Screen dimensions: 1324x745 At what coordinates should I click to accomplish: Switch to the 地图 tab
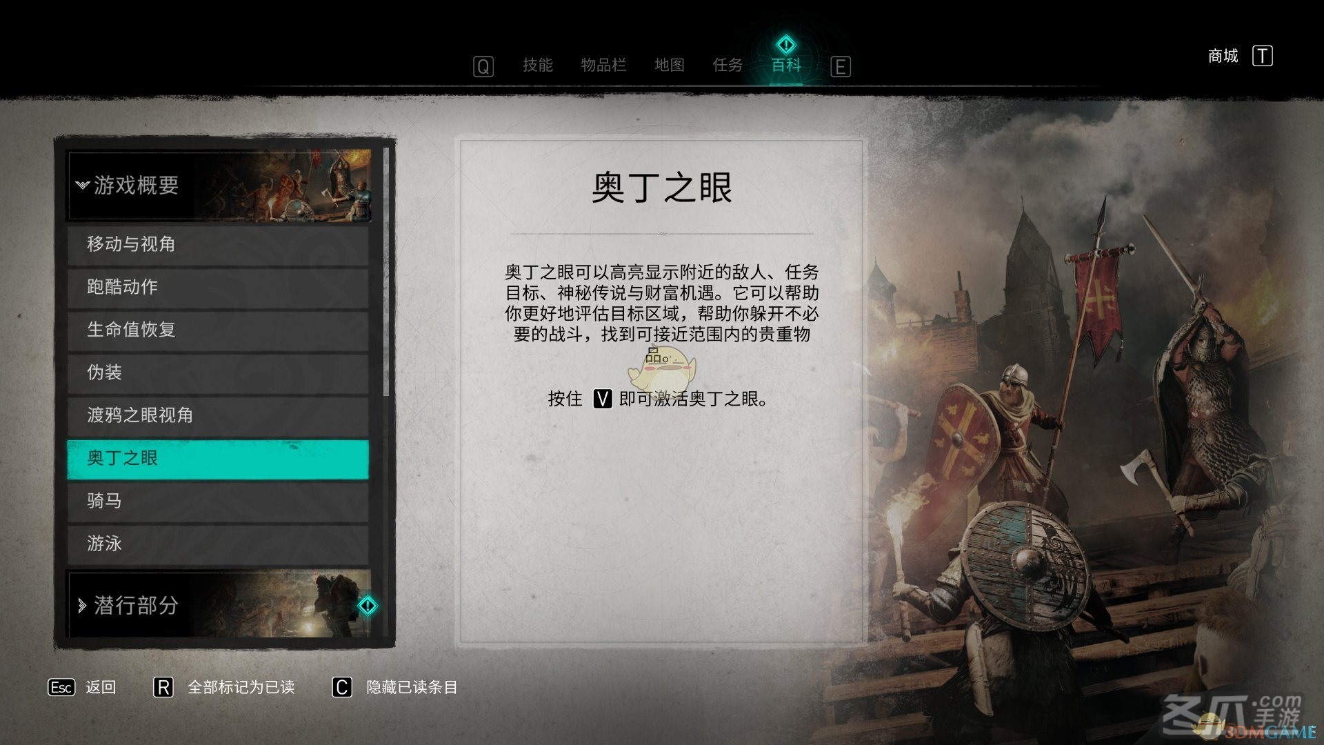pyautogui.click(x=669, y=65)
